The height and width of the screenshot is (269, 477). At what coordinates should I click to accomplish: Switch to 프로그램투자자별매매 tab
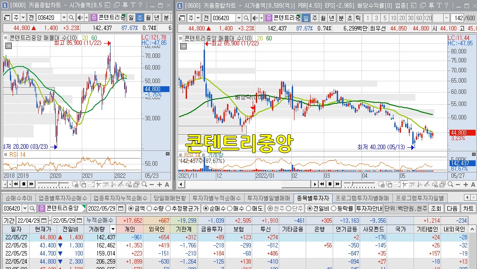click(x=362, y=198)
